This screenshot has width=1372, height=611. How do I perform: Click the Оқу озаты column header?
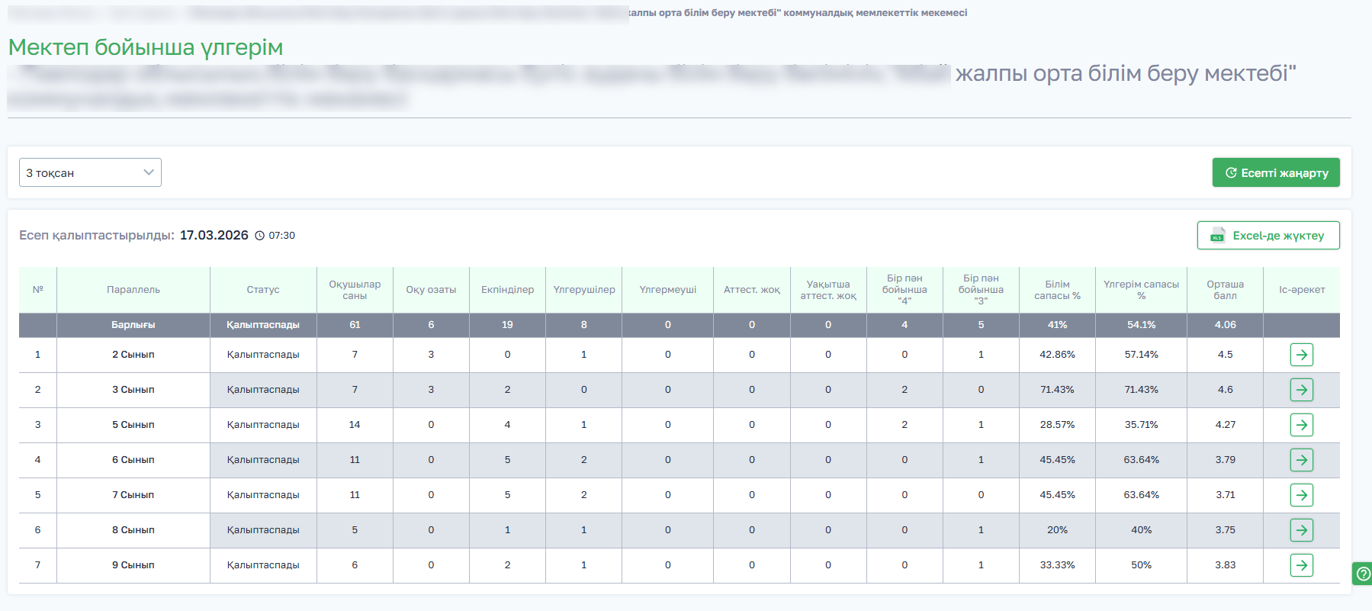(x=431, y=290)
